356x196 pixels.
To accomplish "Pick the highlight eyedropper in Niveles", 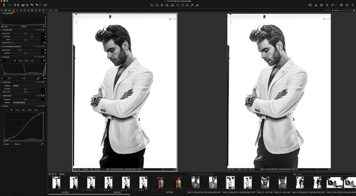I will point(38,78).
